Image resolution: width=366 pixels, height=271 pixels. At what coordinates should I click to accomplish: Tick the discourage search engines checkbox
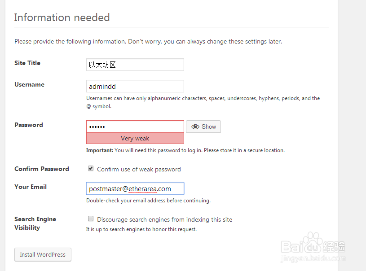pos(91,219)
